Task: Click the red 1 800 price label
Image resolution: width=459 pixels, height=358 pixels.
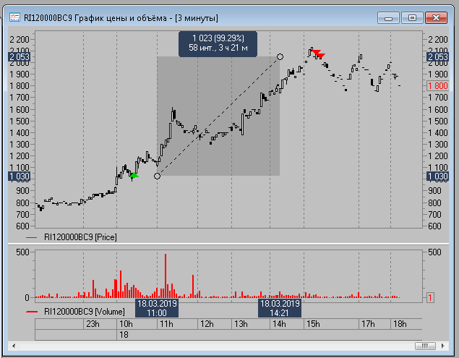Action: 437,86
